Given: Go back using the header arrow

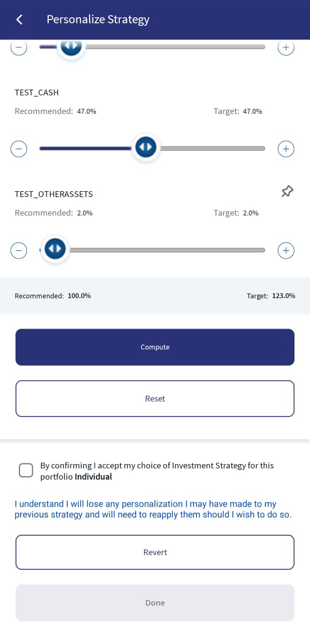Looking at the screenshot, I should click(19, 20).
